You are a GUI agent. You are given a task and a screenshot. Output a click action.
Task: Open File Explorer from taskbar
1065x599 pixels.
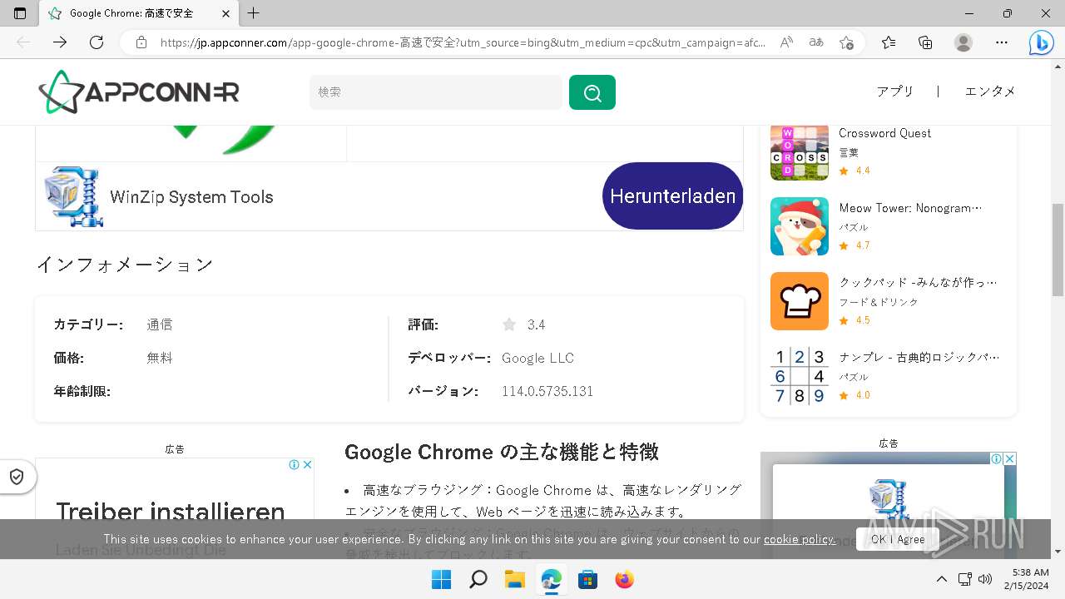coord(514,579)
